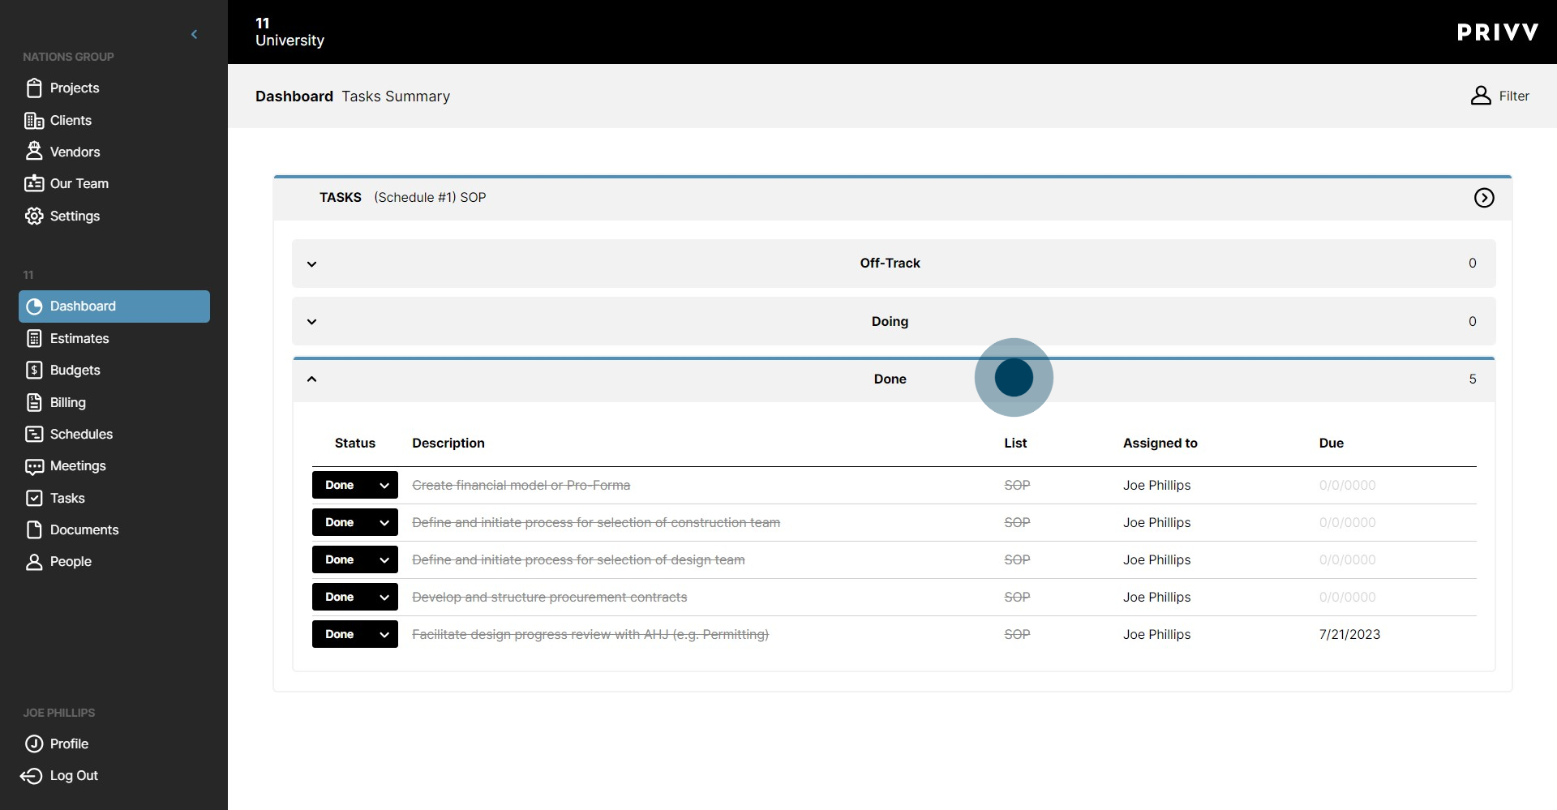Click the Our Team badge icon
1557x810 pixels.
(x=34, y=183)
